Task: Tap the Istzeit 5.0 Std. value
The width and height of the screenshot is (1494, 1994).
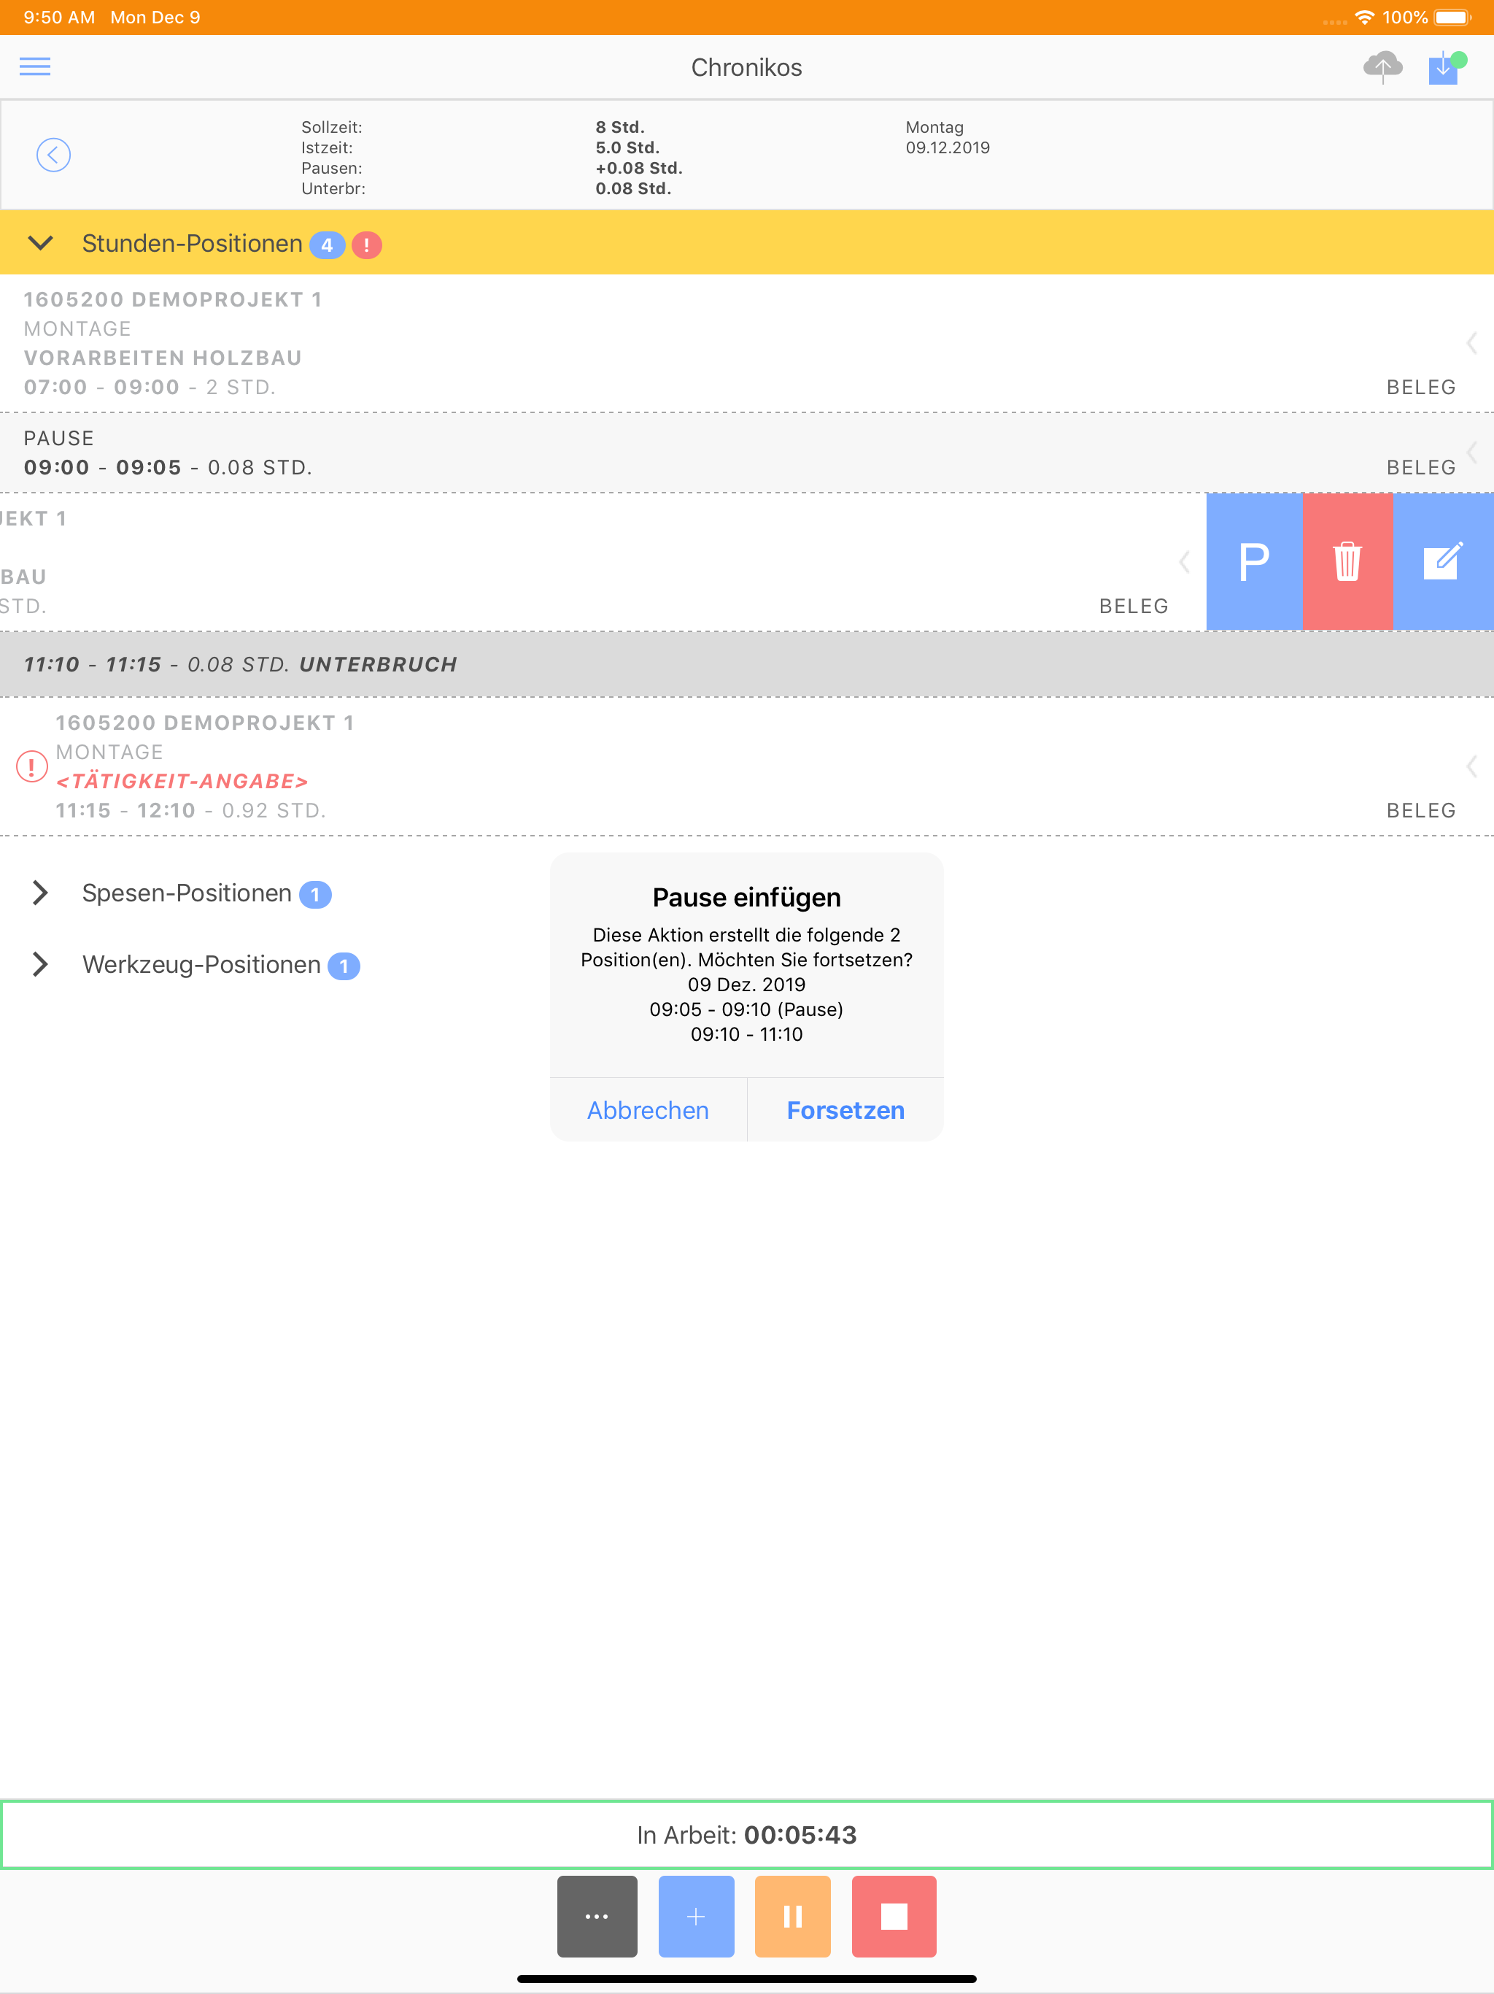Action: point(627,148)
